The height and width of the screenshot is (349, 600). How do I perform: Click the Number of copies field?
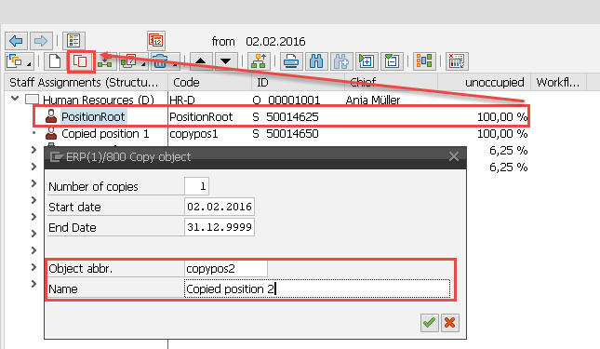click(196, 186)
